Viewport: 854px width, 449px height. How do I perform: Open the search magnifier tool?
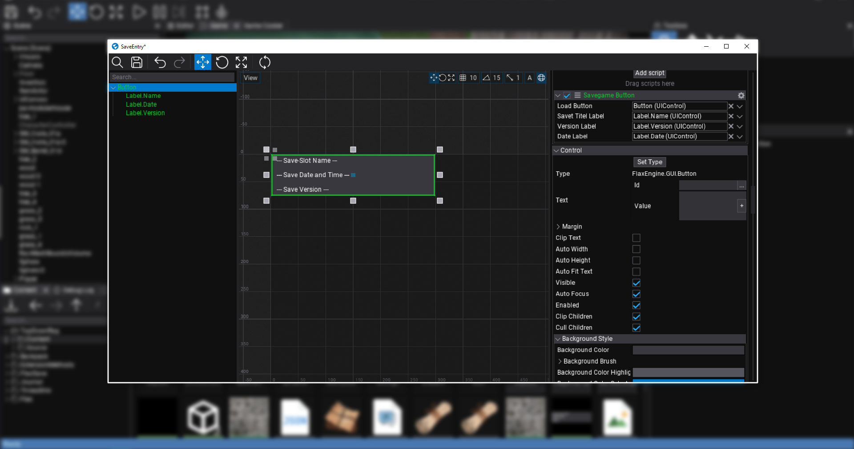pyautogui.click(x=117, y=62)
